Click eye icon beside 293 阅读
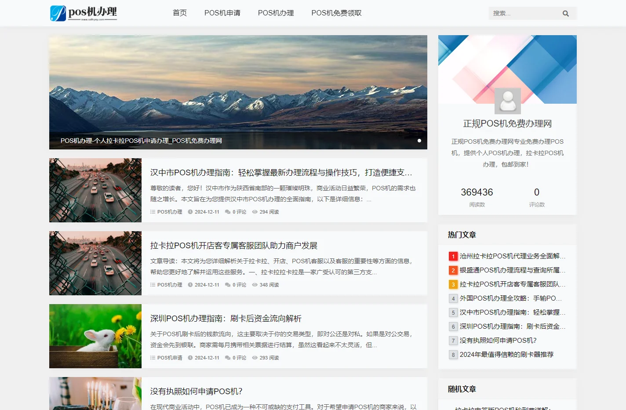This screenshot has height=410, width=626. pyautogui.click(x=255, y=358)
